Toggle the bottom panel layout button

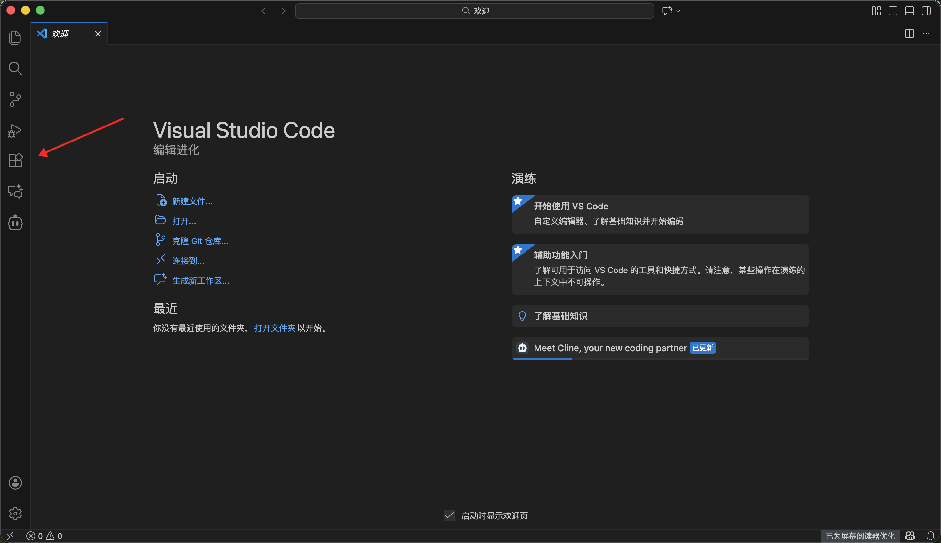coord(909,11)
